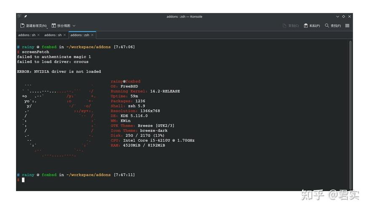Click the '25G / 217G (13%)' disk value

click(145, 136)
